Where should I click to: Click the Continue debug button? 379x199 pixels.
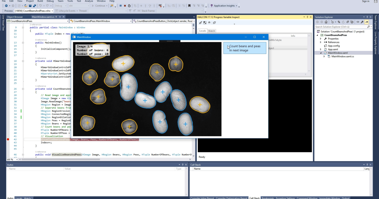99,6
